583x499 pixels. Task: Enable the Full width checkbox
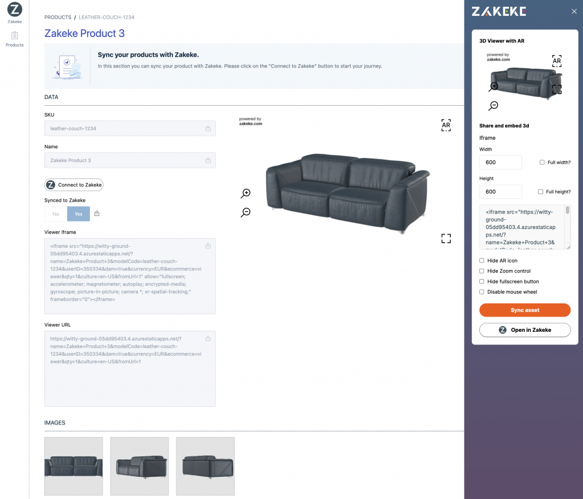[x=542, y=163]
